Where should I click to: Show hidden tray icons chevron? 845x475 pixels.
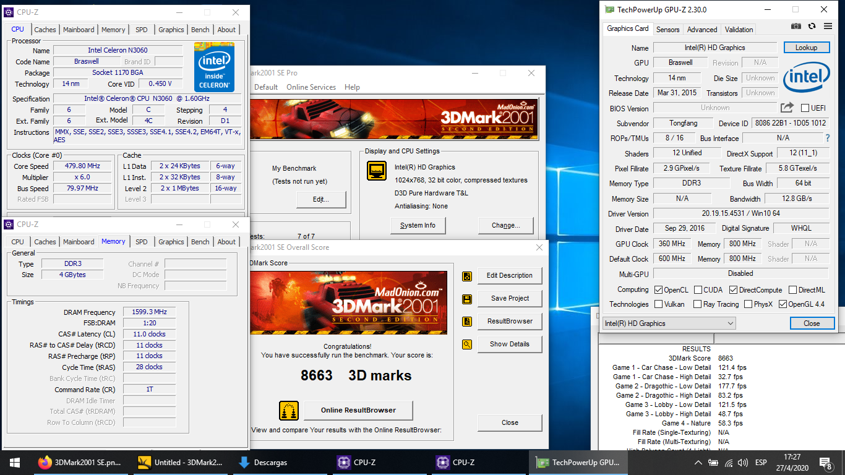(x=698, y=462)
